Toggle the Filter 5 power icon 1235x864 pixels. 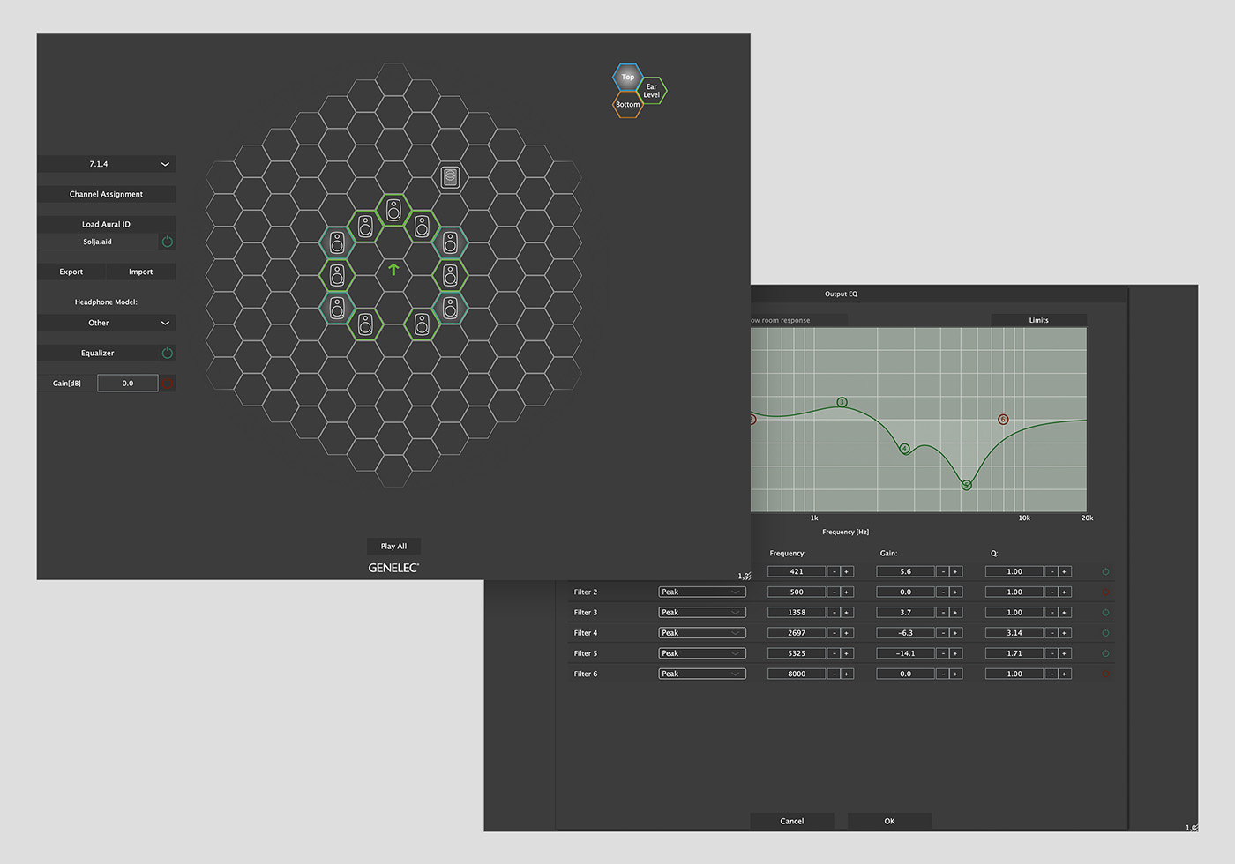pyautogui.click(x=1105, y=653)
